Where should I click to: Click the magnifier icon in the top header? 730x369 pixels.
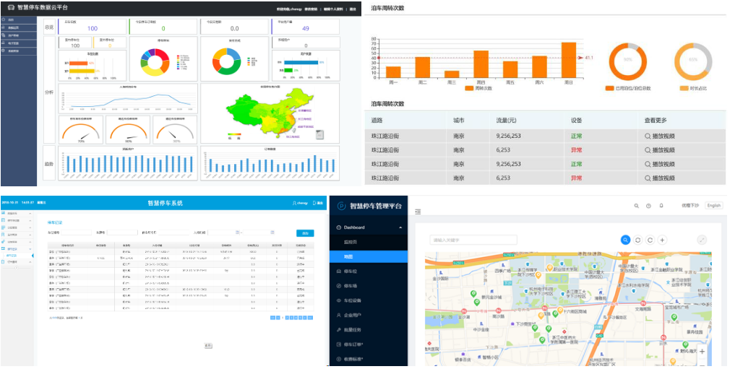[x=637, y=206]
